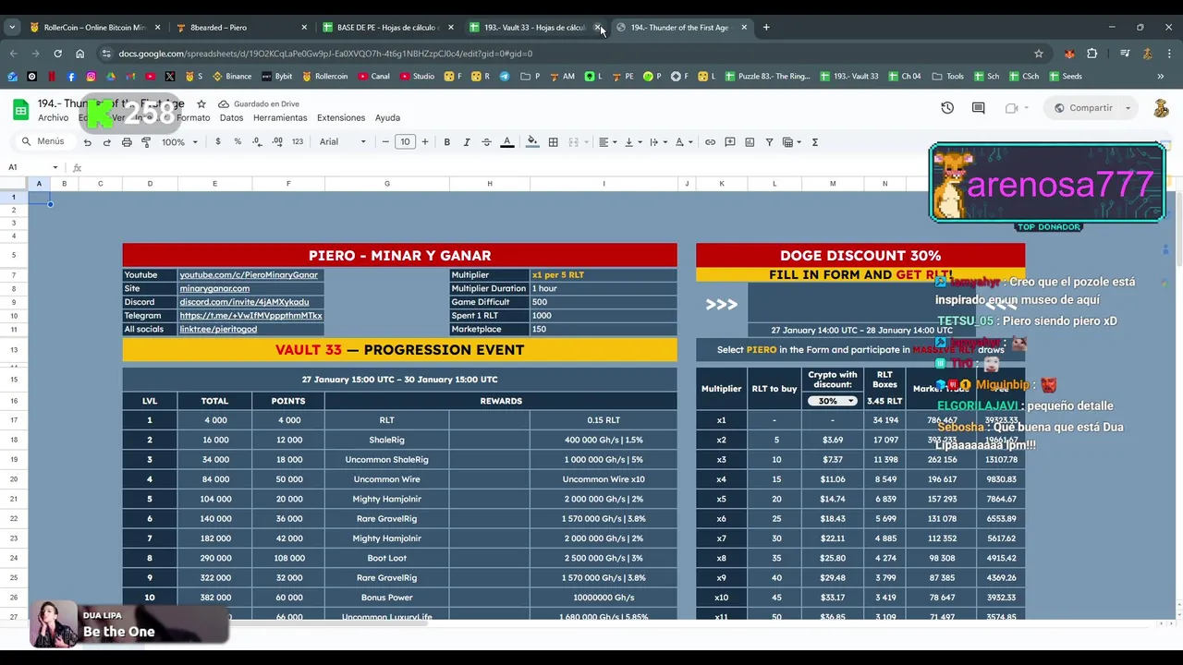The height and width of the screenshot is (665, 1183).
Task: Format selection as percent
Action: [x=238, y=142]
